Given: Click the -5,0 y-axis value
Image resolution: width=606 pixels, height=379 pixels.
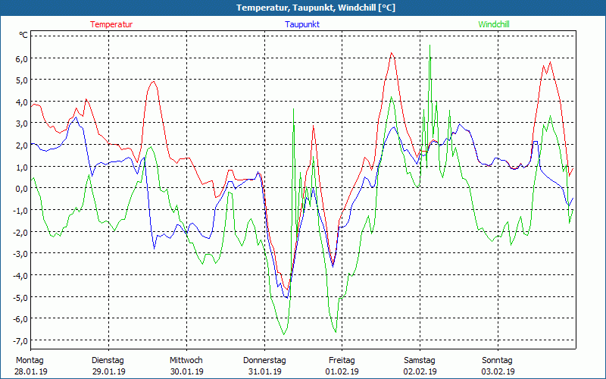Looking at the screenshot, I should pyautogui.click(x=20, y=298).
